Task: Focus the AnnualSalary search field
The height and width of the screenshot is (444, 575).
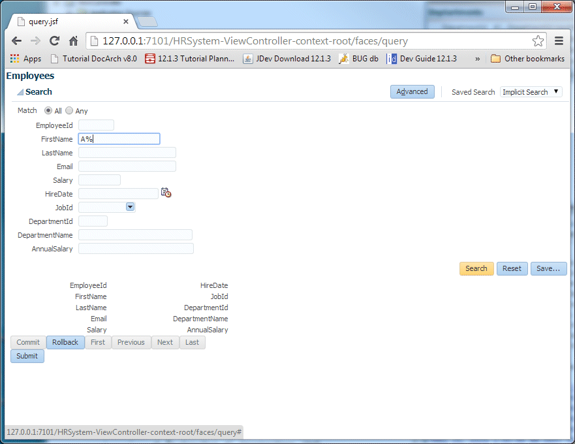Action: tap(136, 248)
